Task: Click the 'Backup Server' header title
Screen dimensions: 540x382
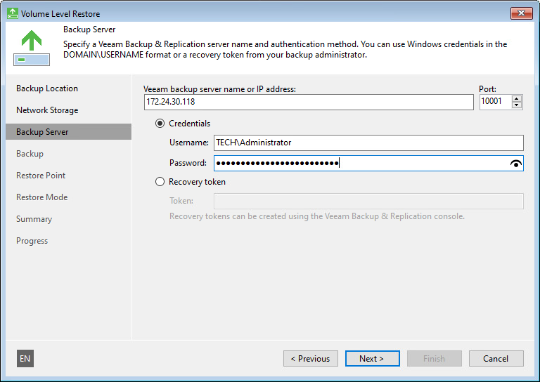Action: coord(89,29)
